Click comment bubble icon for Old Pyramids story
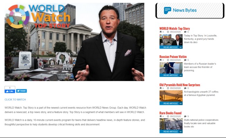Screen dimensions: 226x138 tap(185, 88)
